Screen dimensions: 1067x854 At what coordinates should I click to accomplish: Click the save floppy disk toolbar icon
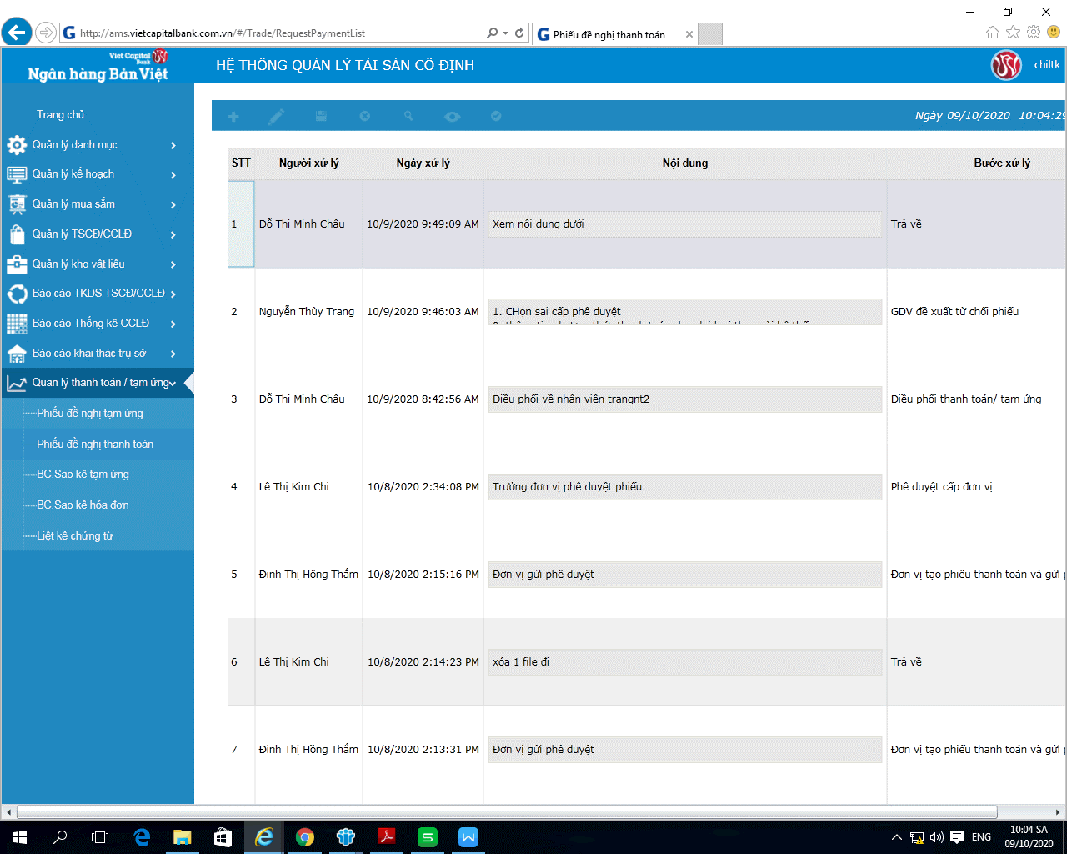tap(321, 117)
